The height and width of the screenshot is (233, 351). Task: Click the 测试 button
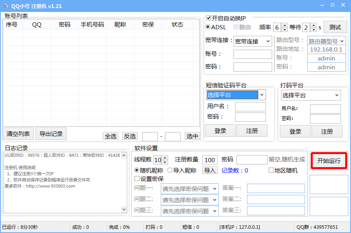[335, 27]
